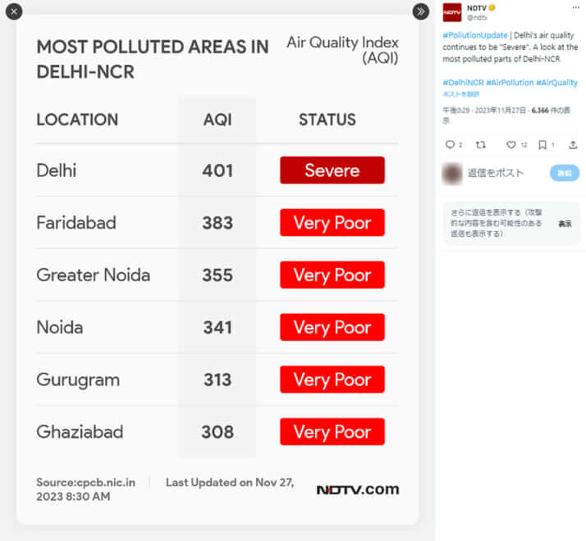Open the NDTV profile avatar

[452, 12]
